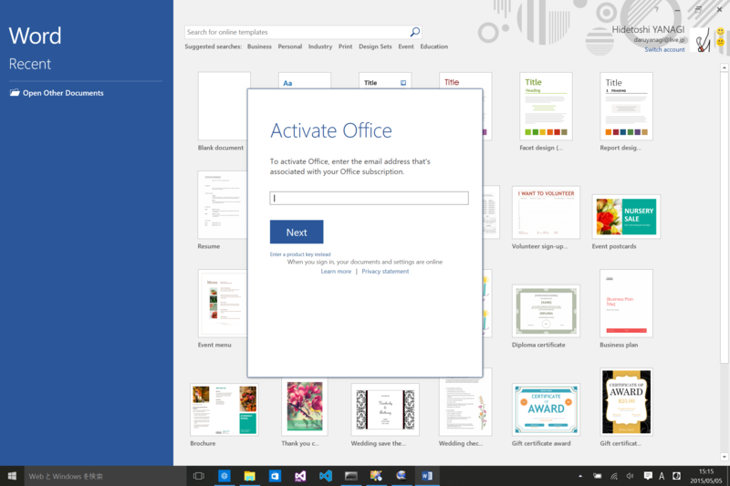730x486 pixels.
Task: Click template list scrollbar up arrow
Action: click(x=724, y=67)
